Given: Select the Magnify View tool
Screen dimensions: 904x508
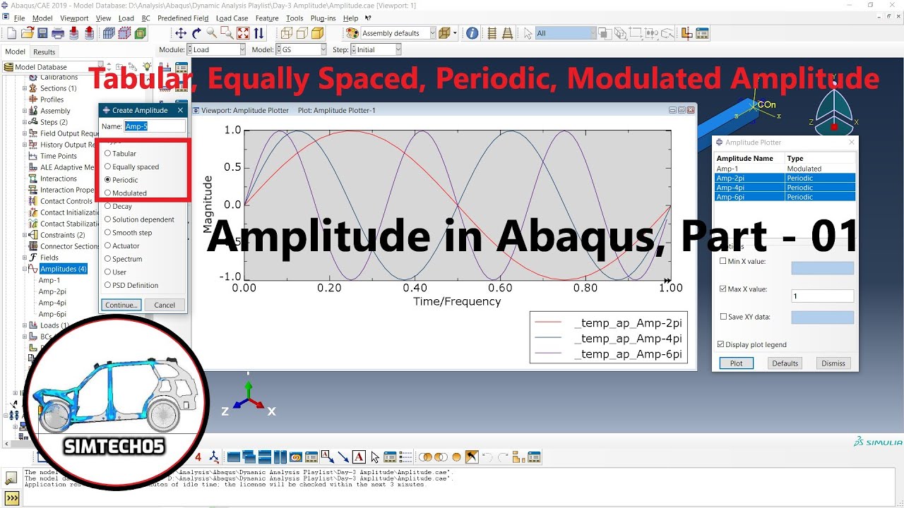Looking at the screenshot, I should pos(212,33).
